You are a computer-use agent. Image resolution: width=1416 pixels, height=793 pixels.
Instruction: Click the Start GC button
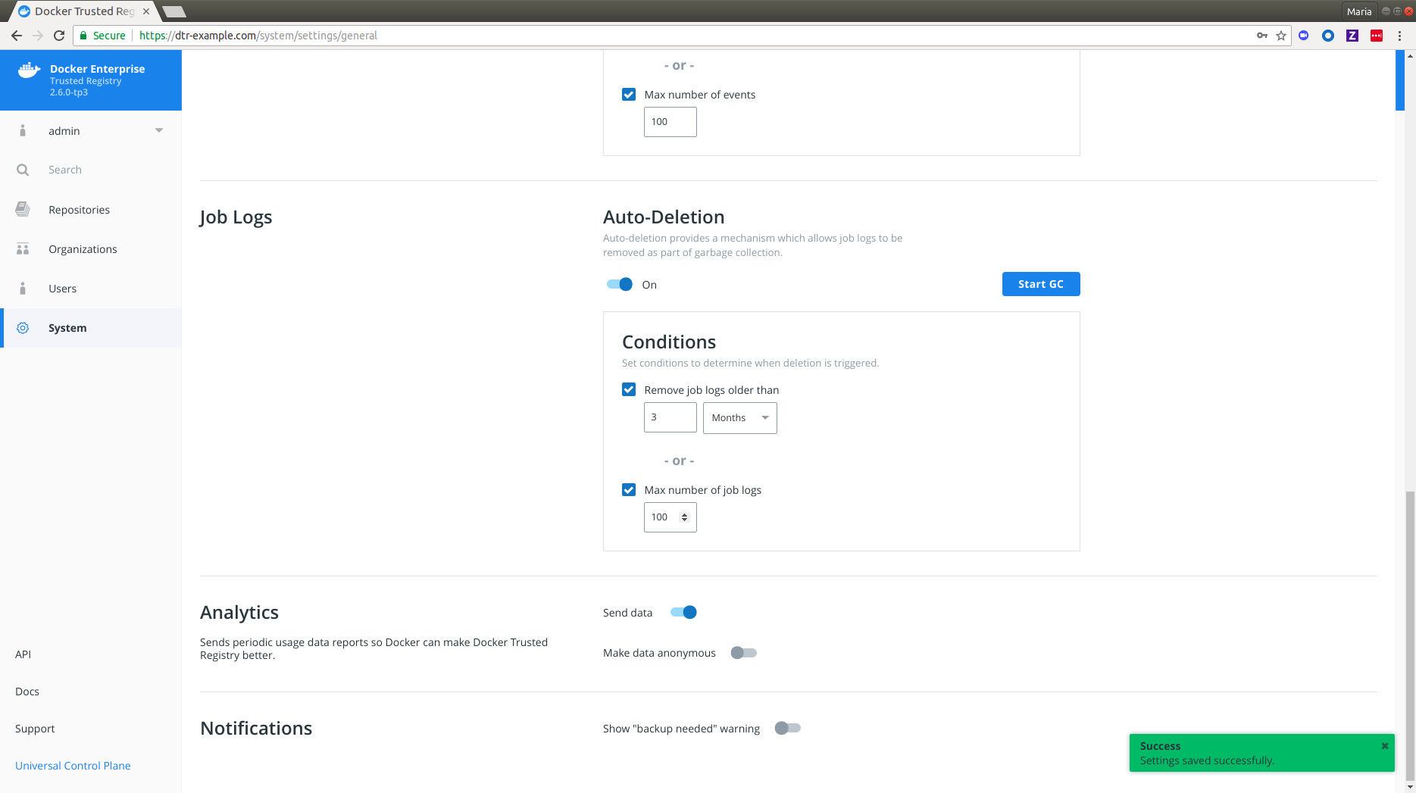coord(1040,284)
